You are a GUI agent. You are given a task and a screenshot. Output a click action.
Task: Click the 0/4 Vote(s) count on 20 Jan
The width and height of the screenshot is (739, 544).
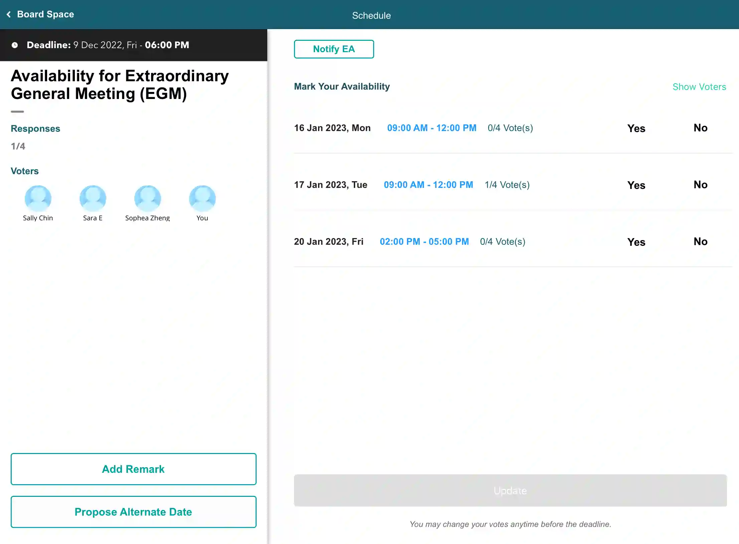pos(502,242)
